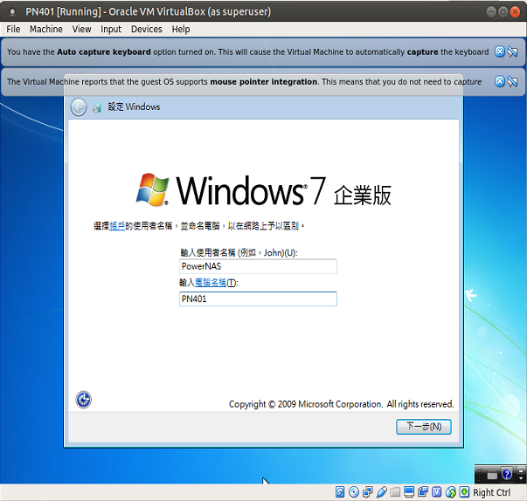
Task: Suppress future Auto capture keyboard messages
Action: (512, 51)
